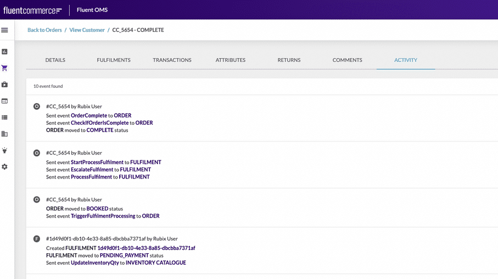Open the building locations icon in sidebar
498x279 pixels.
pos(5,133)
